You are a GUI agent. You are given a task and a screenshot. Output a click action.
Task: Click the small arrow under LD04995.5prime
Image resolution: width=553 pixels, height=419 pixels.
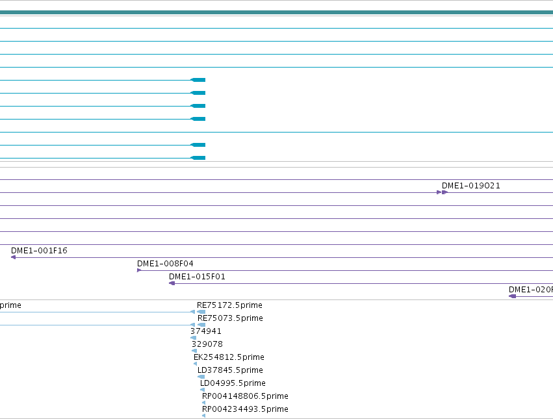pyautogui.click(x=203, y=390)
